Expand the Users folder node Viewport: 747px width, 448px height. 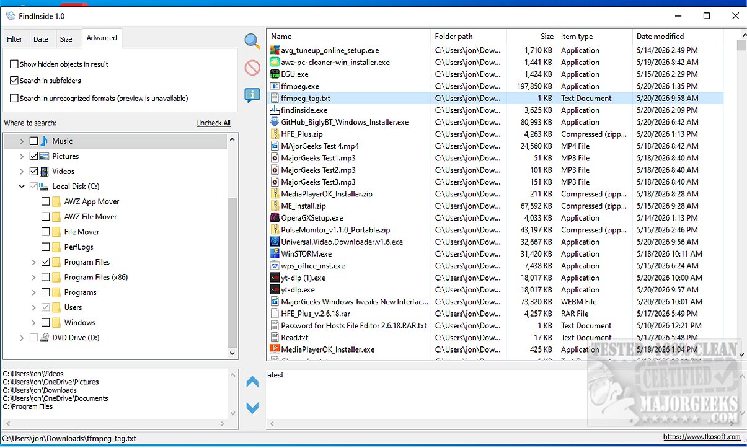pyautogui.click(x=34, y=307)
